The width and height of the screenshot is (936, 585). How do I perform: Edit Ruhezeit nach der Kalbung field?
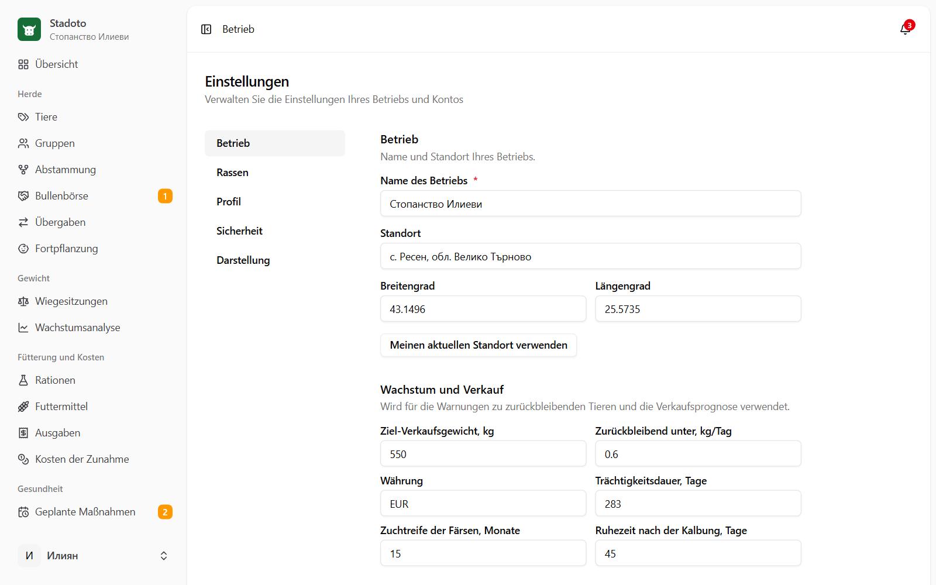(x=698, y=553)
